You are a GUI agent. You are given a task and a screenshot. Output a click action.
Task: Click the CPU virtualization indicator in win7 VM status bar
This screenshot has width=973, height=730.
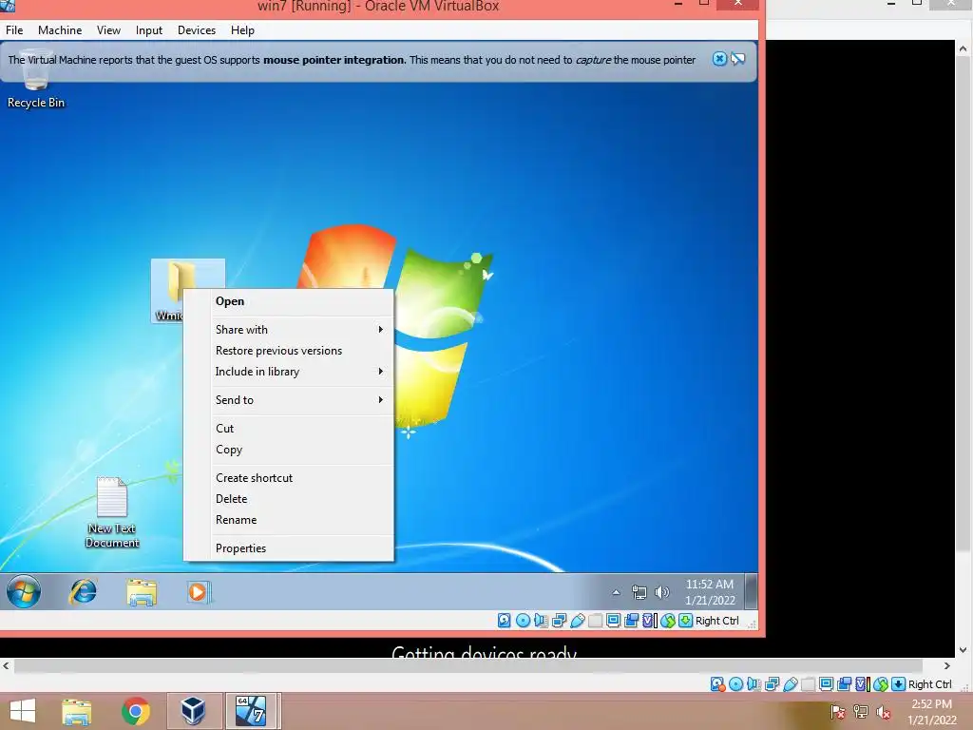coord(650,620)
